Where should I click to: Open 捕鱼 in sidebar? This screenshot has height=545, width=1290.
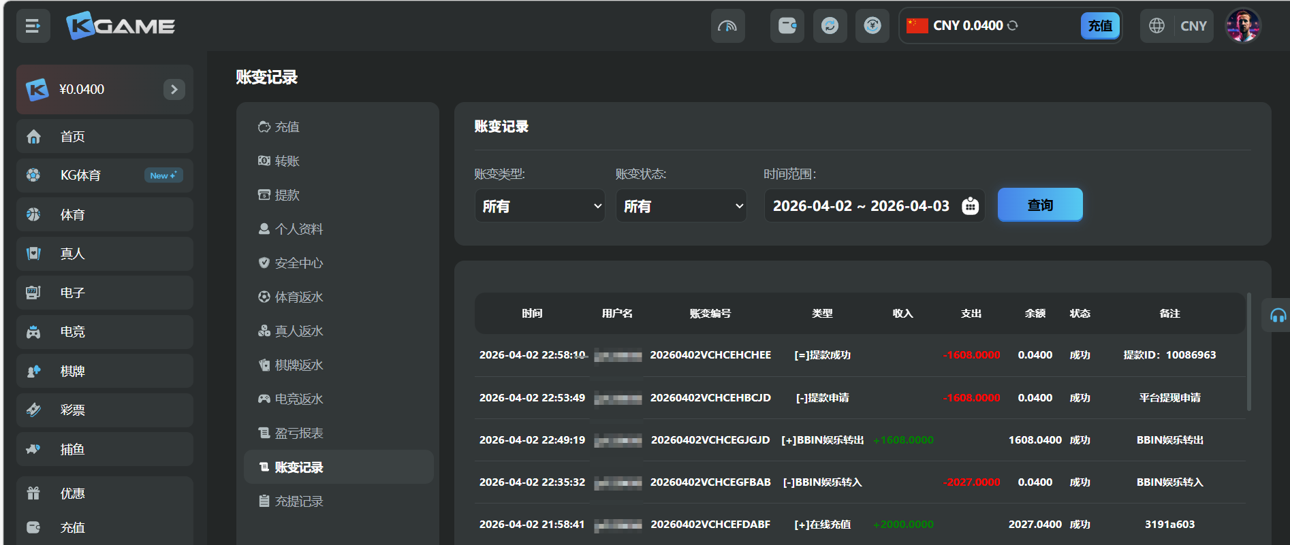pos(105,449)
